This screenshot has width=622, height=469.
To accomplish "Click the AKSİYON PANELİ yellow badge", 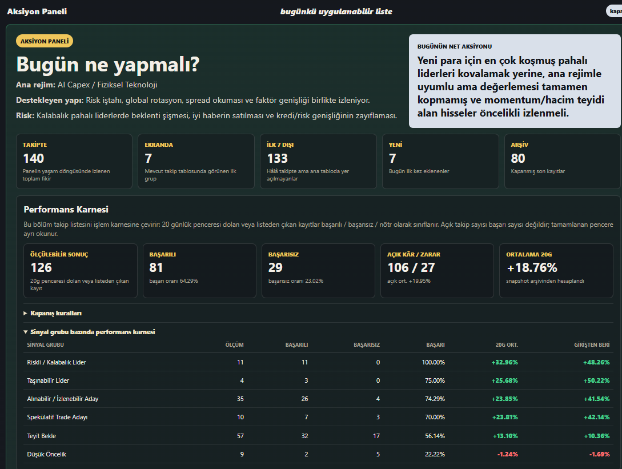I will click(x=45, y=41).
